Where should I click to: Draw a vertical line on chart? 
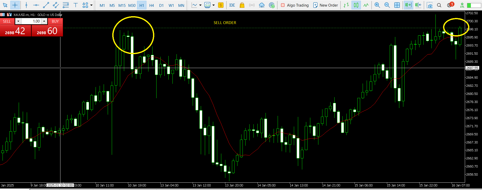tap(26, 5)
